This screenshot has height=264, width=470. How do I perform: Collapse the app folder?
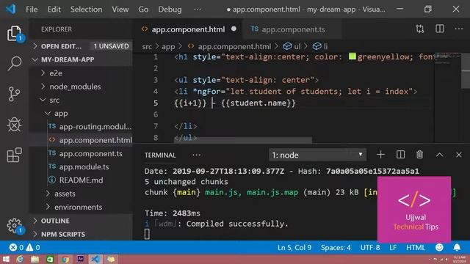click(81, 114)
